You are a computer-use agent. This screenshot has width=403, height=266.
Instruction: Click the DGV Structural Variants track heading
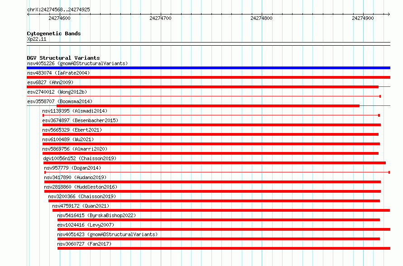pos(63,58)
